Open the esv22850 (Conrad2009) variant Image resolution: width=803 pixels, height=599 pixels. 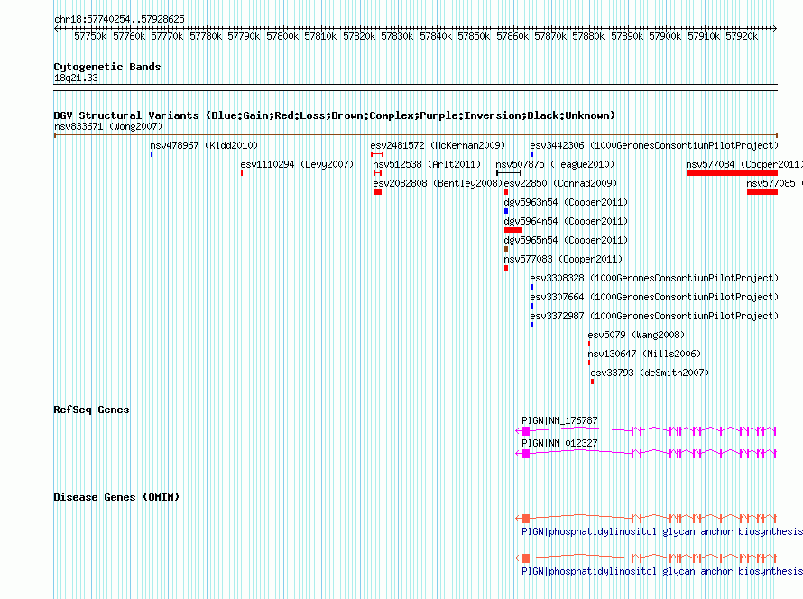point(561,183)
